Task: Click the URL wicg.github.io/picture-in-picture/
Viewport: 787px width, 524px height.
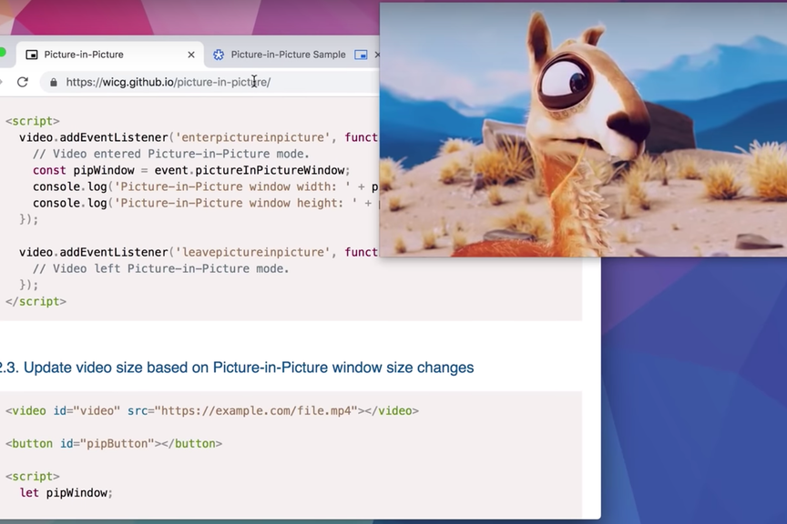Action: [169, 82]
